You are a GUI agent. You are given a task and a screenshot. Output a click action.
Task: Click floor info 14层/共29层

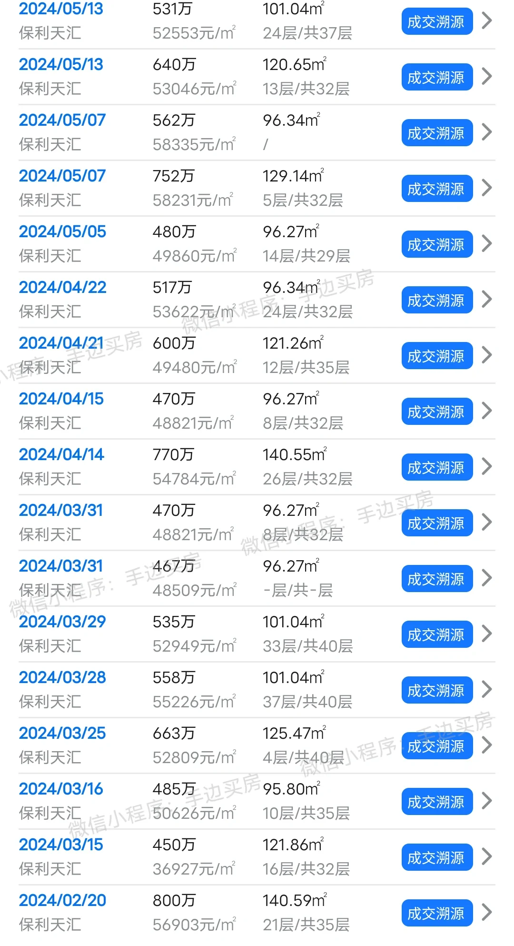(x=306, y=256)
